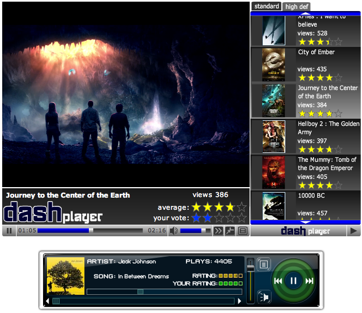This screenshot has width=362, height=313.
Task: Click the playlist down arrow
Action: coord(306,222)
